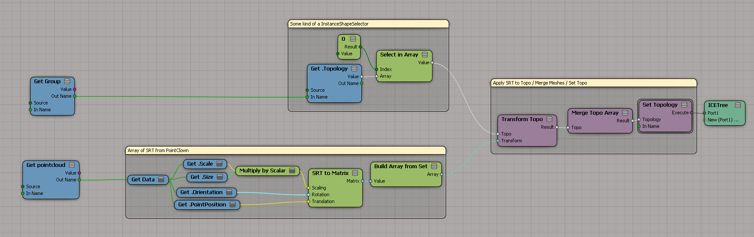Select the Array of SRT from PointClown header
754x237 pixels.
[x=285, y=150]
